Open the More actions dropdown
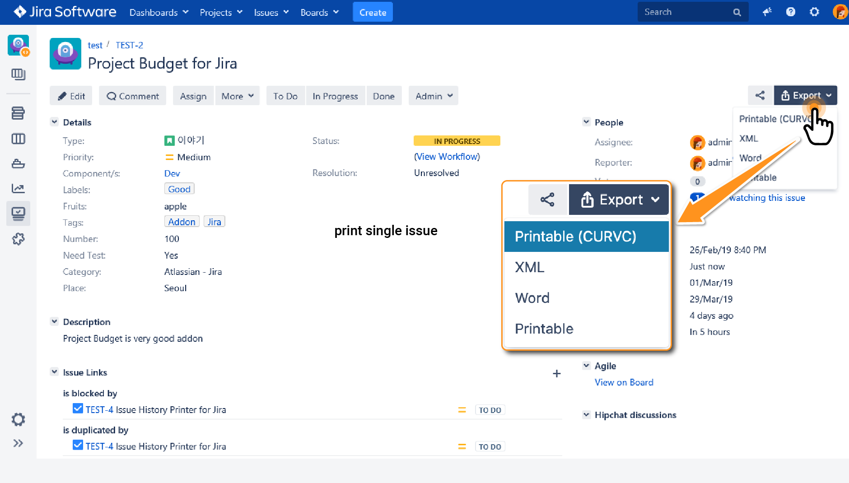Image resolution: width=849 pixels, height=483 pixels. coord(238,96)
